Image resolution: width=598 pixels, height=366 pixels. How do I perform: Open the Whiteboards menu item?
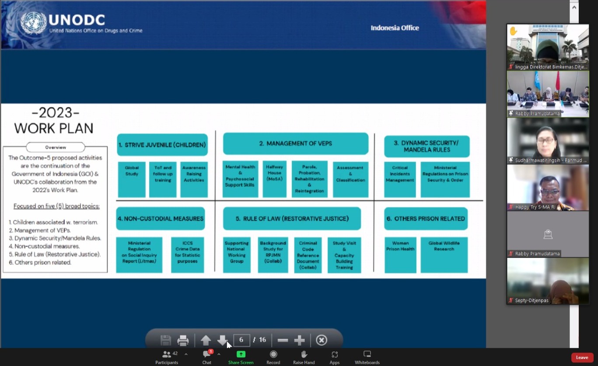tap(367, 357)
